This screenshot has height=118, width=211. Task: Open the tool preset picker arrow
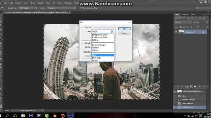[5, 8]
